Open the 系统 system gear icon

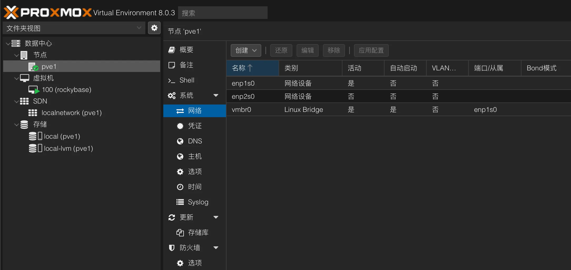coord(171,95)
